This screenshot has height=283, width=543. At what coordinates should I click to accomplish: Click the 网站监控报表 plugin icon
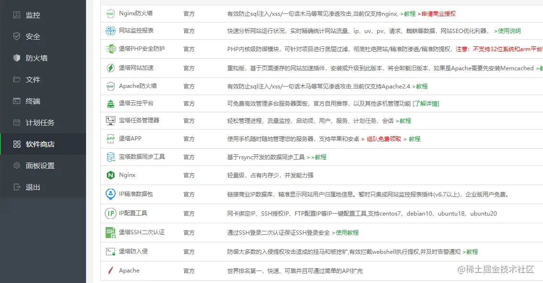tap(110, 31)
